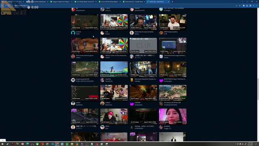This screenshot has height=146, width=259.
Task: Open the Settings - 1440p clip title
Action: pyautogui.click(x=144, y=126)
